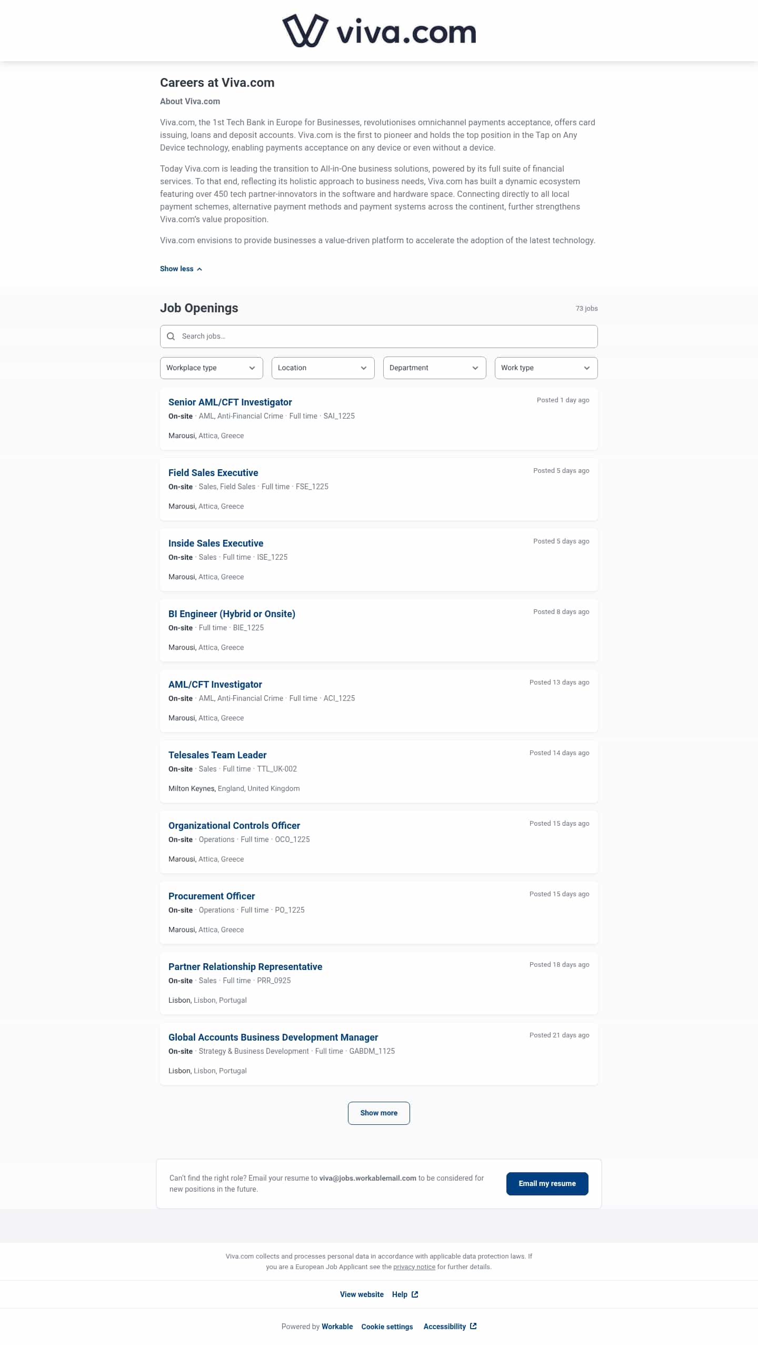Open the Field Sales Executive job
Image resolution: width=758 pixels, height=1345 pixels.
(213, 472)
